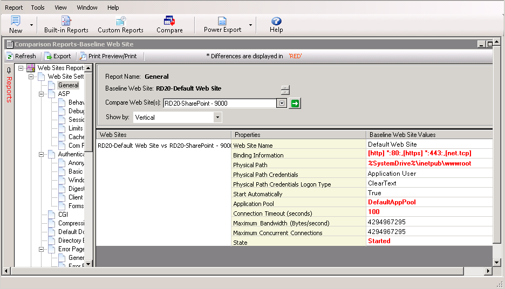Select the General tree item
This screenshot has height=289, width=505.
[x=69, y=85]
